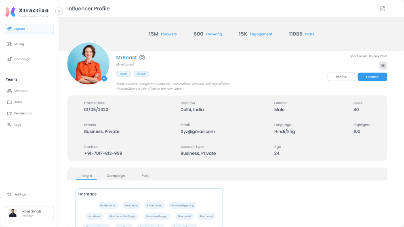Image resolution: width=404 pixels, height=227 pixels.
Task: Click the email Xyz@gmail.com
Action: coord(198,131)
